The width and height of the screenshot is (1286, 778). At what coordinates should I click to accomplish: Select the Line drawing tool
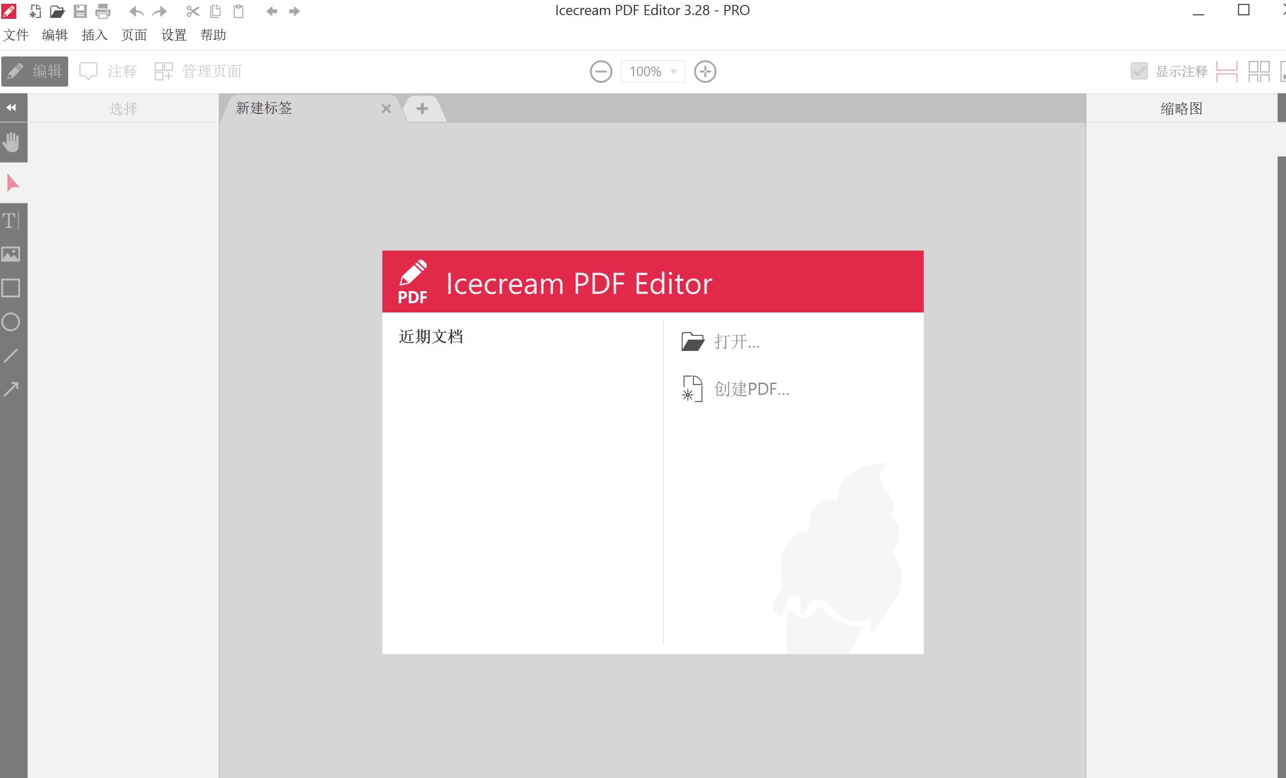point(11,356)
